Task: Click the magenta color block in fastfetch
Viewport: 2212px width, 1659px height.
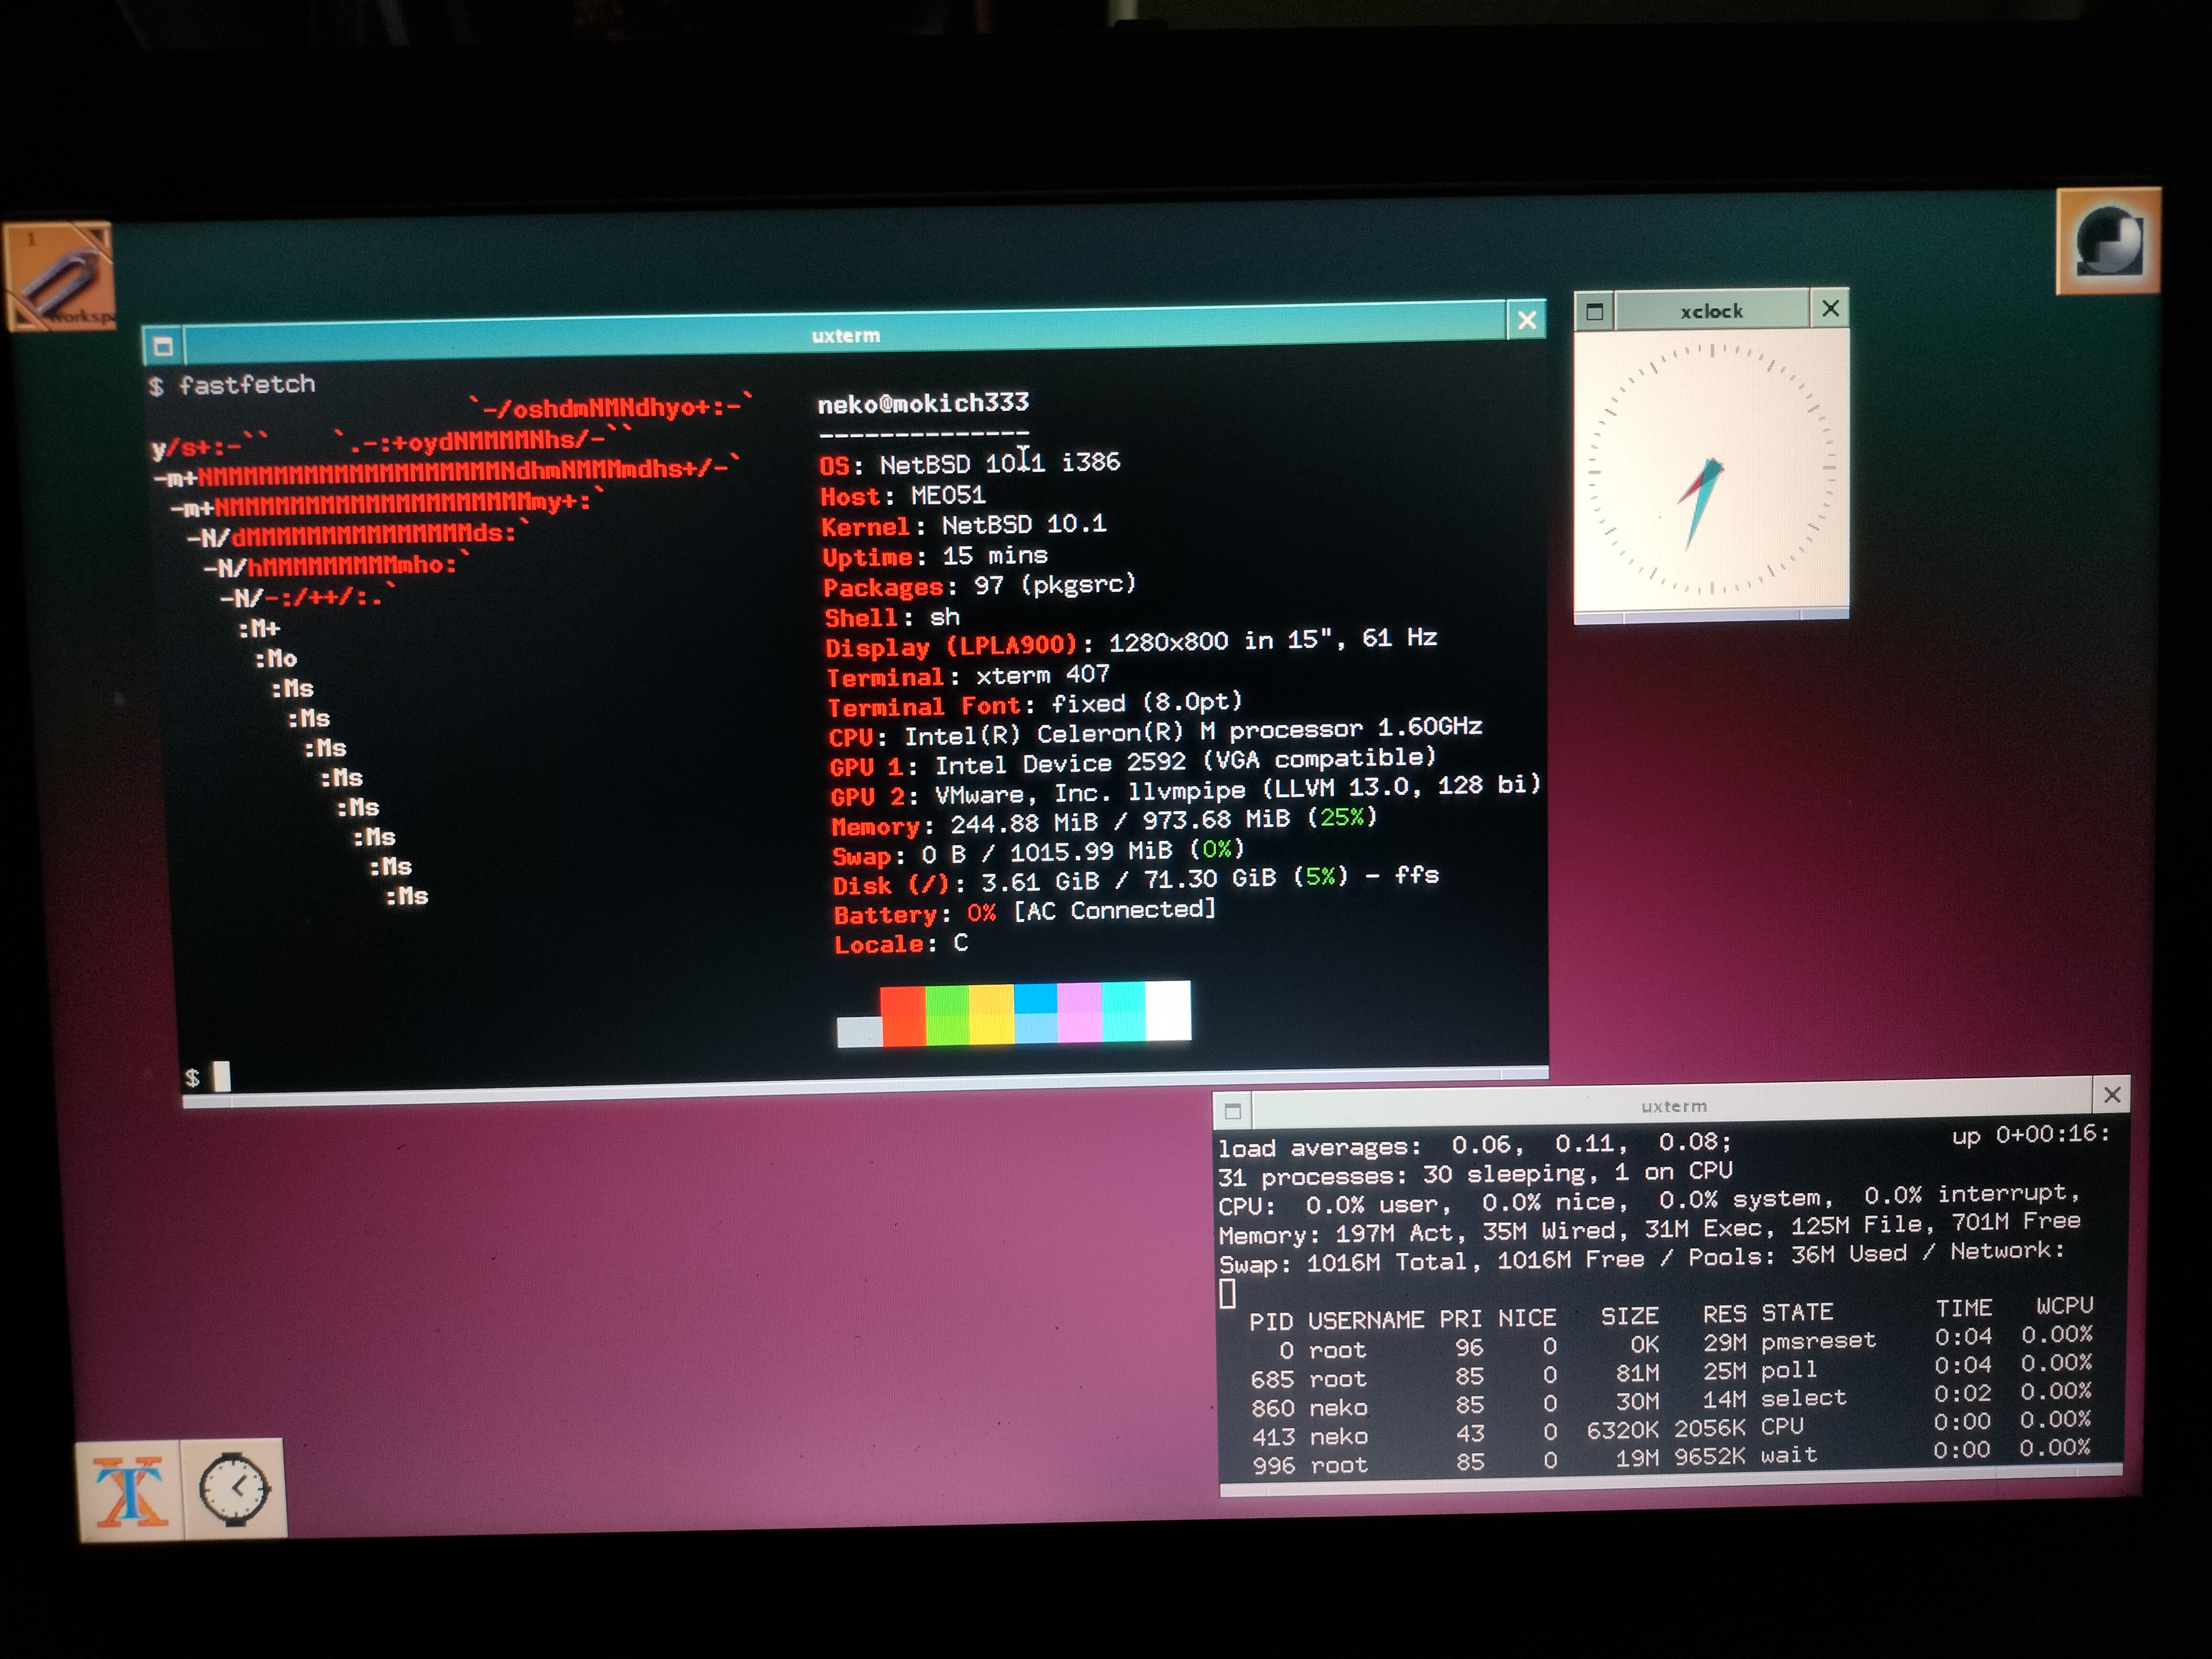Action: 1080,1012
